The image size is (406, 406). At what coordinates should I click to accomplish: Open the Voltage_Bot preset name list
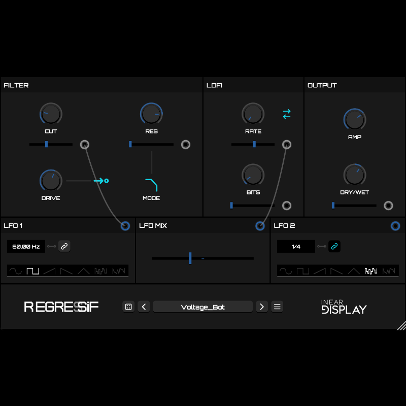202,307
